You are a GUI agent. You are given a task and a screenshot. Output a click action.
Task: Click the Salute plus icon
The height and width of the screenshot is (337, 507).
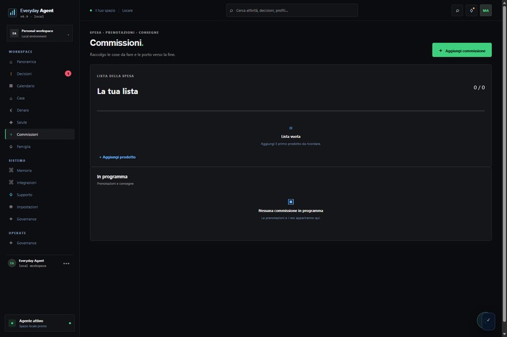pyautogui.click(x=11, y=122)
